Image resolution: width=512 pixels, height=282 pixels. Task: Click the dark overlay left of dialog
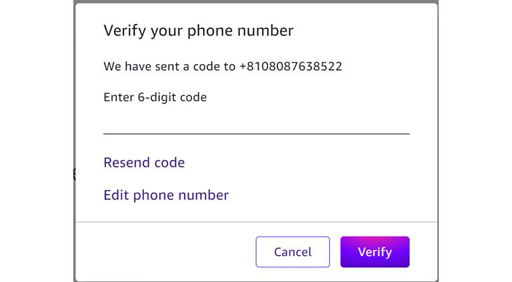pyautogui.click(x=37, y=133)
